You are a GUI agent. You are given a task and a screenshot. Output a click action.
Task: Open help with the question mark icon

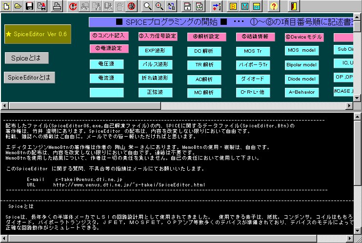point(274,6)
